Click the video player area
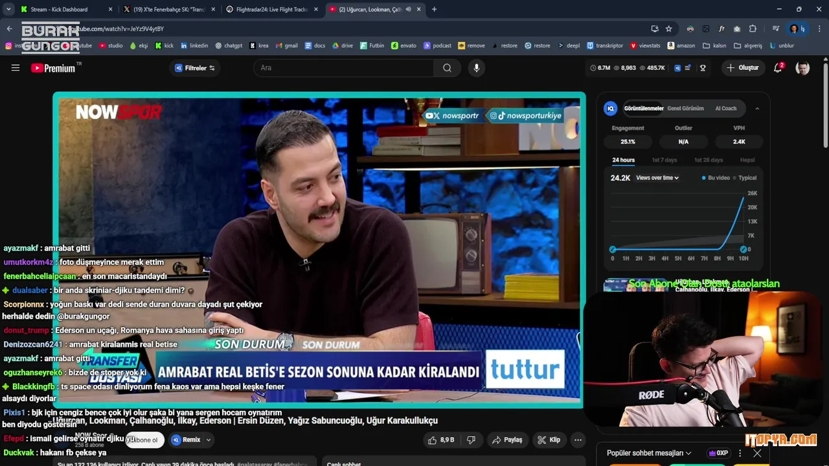This screenshot has height=466, width=829. click(319, 250)
